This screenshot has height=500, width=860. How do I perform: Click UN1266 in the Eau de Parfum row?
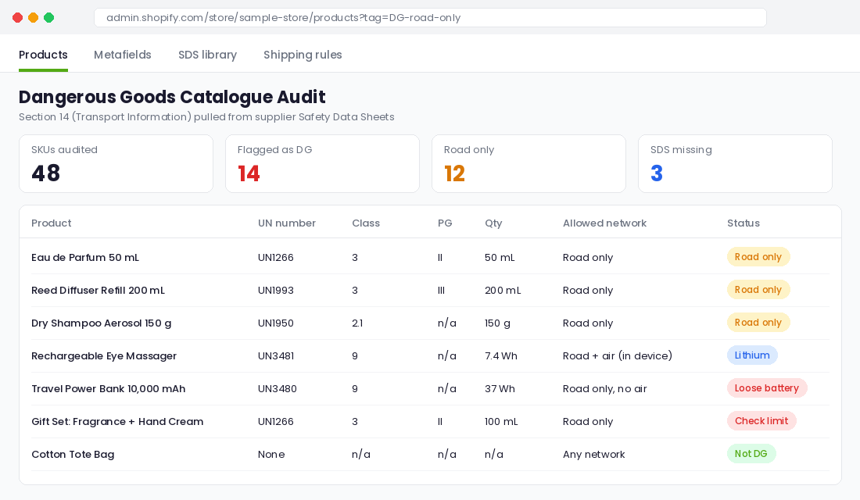coord(276,257)
